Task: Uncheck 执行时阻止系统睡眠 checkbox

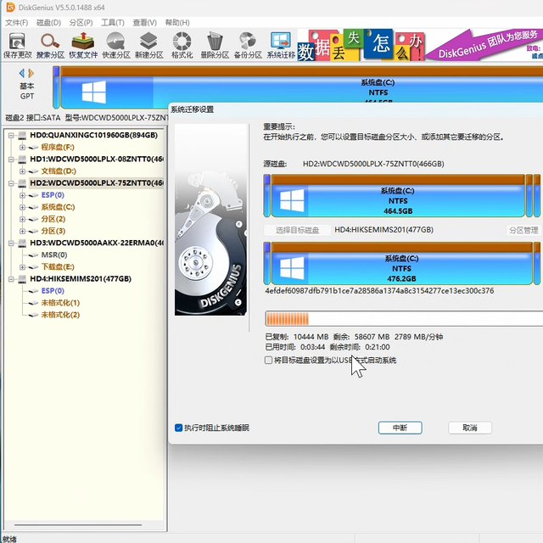Action: point(179,428)
